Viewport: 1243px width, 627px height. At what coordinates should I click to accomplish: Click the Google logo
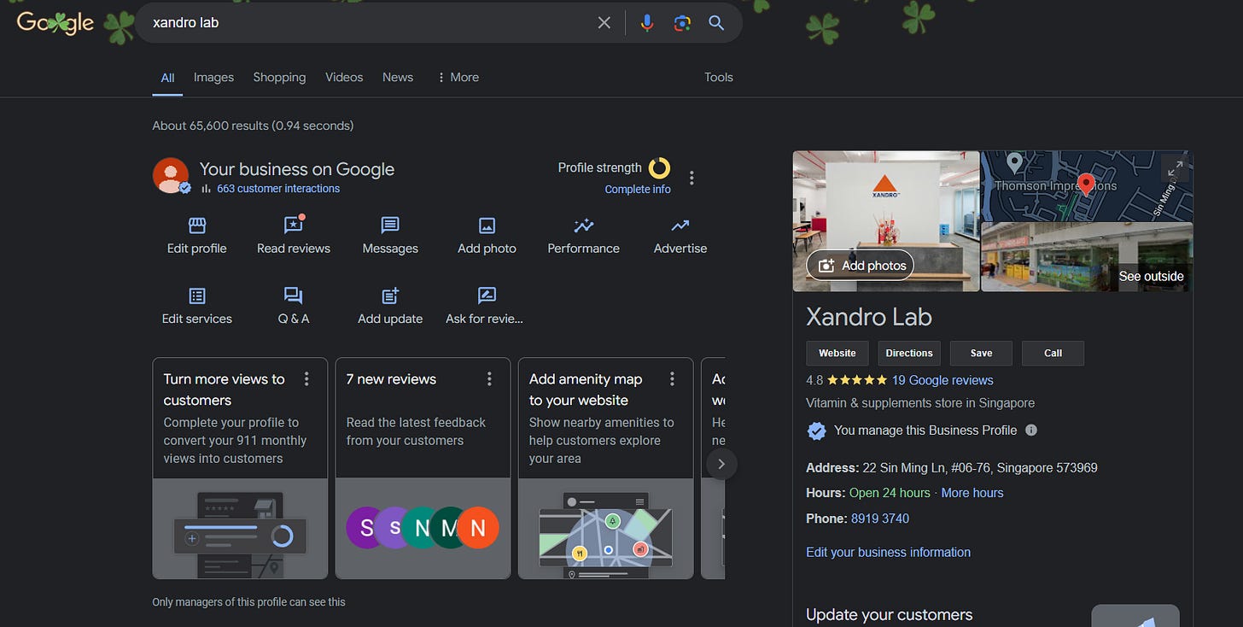click(x=55, y=23)
